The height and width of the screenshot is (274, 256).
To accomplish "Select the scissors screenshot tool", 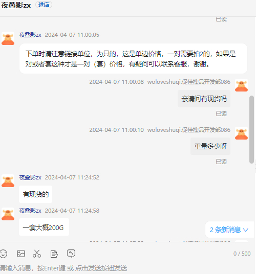I will pos(37,254).
